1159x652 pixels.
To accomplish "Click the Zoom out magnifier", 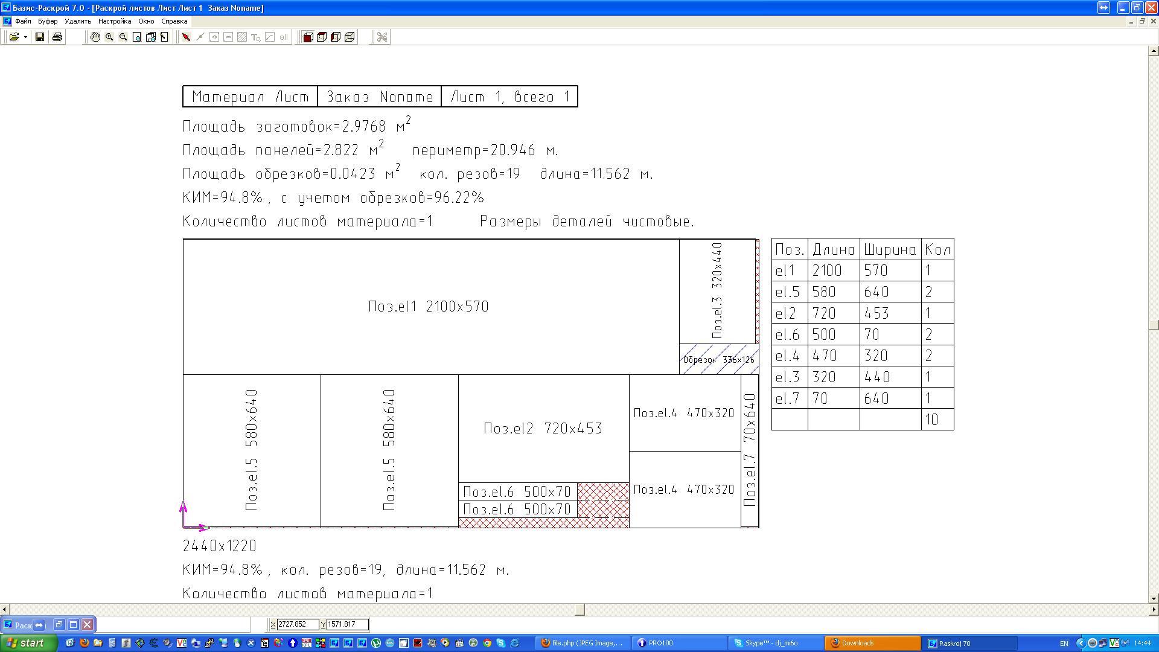I will [123, 37].
